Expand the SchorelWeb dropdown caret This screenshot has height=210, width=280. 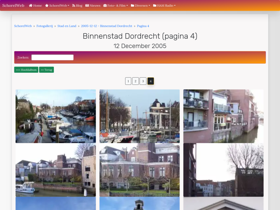68,6
